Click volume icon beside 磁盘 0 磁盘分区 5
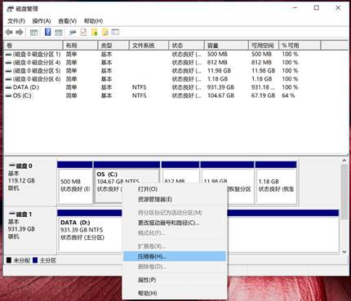This screenshot has width=351, height=301. point(8,71)
